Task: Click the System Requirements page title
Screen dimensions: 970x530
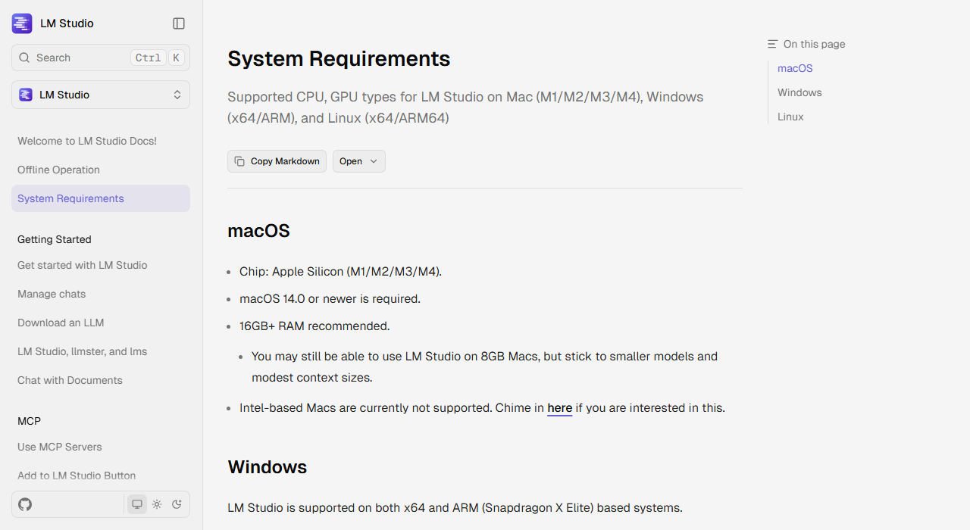Action: click(x=339, y=58)
